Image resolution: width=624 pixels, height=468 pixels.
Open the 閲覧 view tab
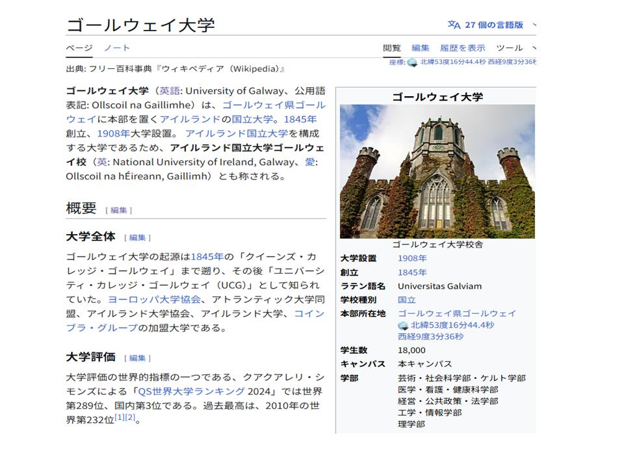[392, 48]
